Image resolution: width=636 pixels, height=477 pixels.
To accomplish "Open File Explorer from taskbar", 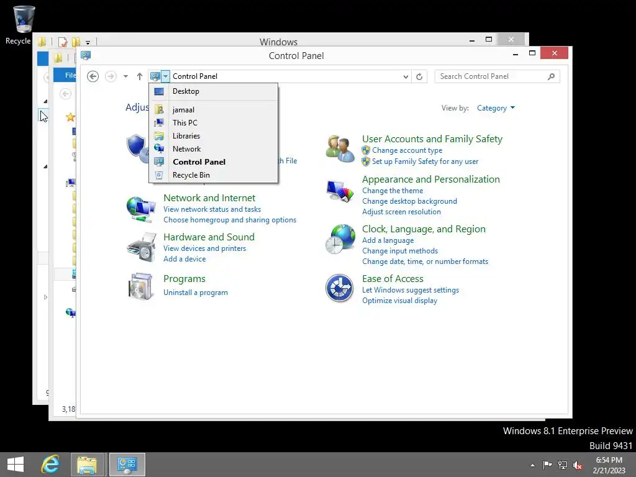I will click(x=87, y=465).
